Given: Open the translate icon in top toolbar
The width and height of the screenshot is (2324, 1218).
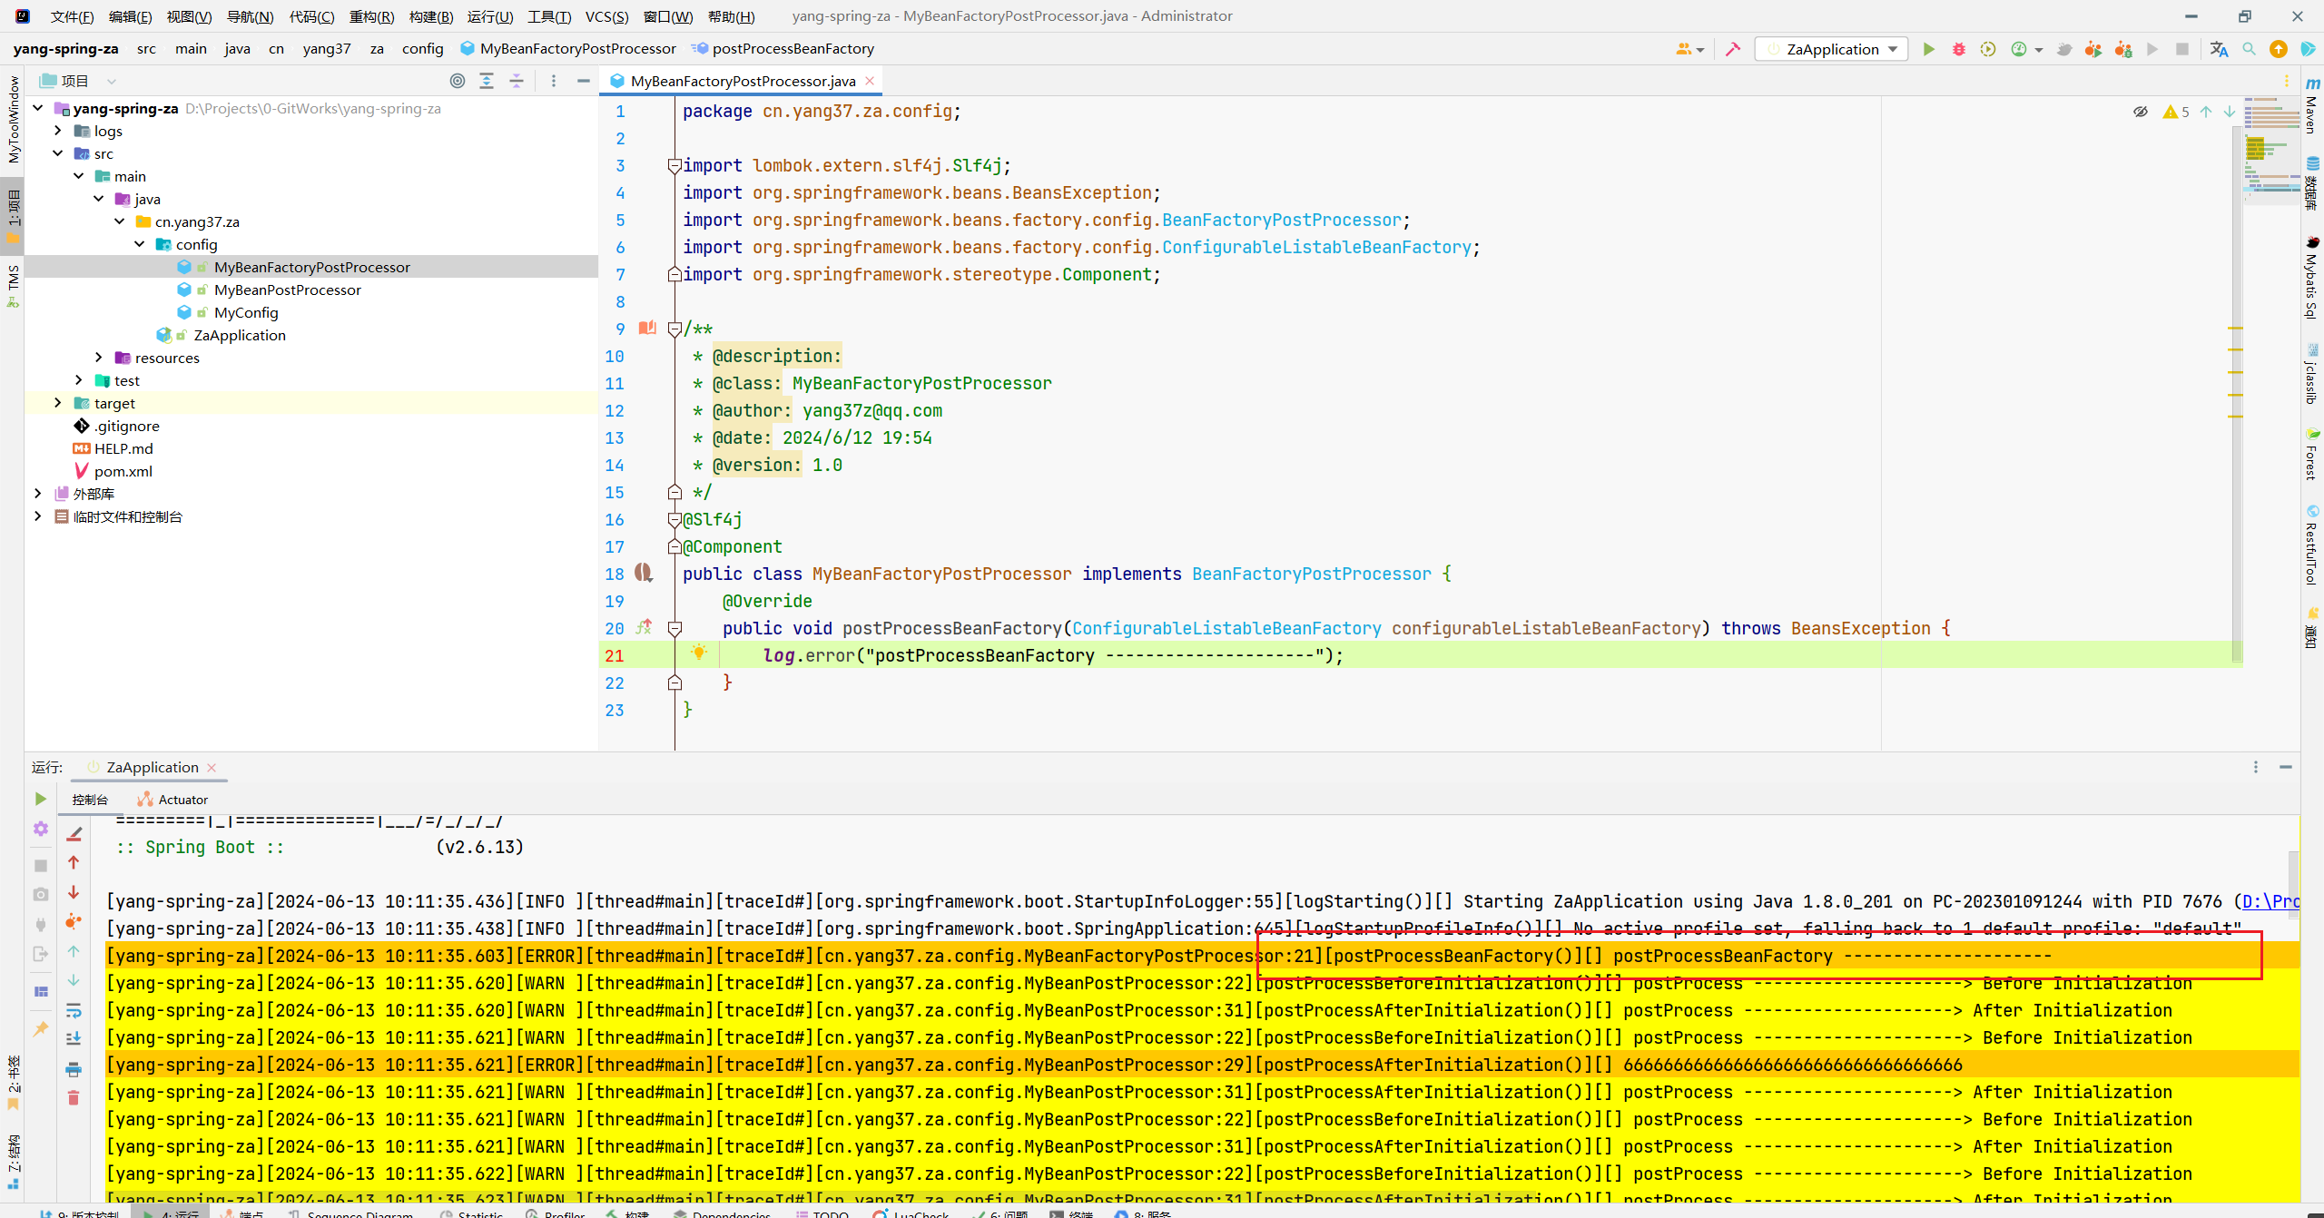Looking at the screenshot, I should pyautogui.click(x=2219, y=49).
